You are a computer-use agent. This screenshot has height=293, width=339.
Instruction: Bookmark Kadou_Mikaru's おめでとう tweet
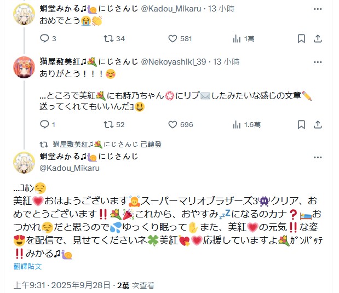tap(301, 39)
